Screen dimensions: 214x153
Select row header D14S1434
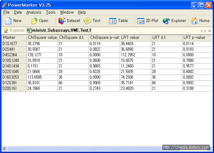pos(14,66)
